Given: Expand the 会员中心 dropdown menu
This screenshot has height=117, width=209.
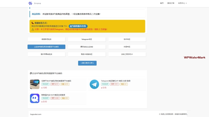Looking at the screenshot, I should pos(182,3).
